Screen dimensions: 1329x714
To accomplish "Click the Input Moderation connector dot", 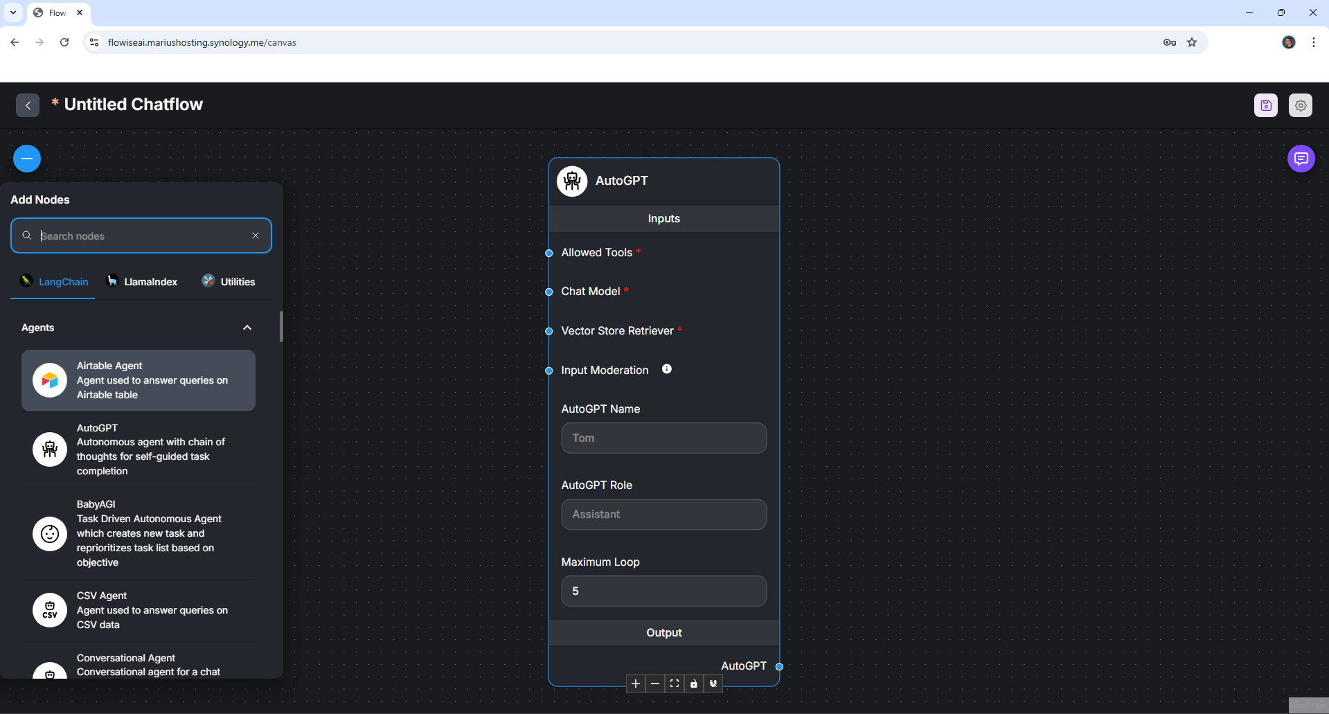I will 549,371.
